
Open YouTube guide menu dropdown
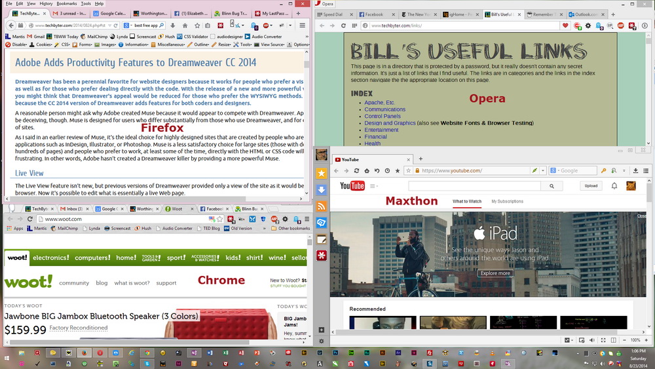374,186
